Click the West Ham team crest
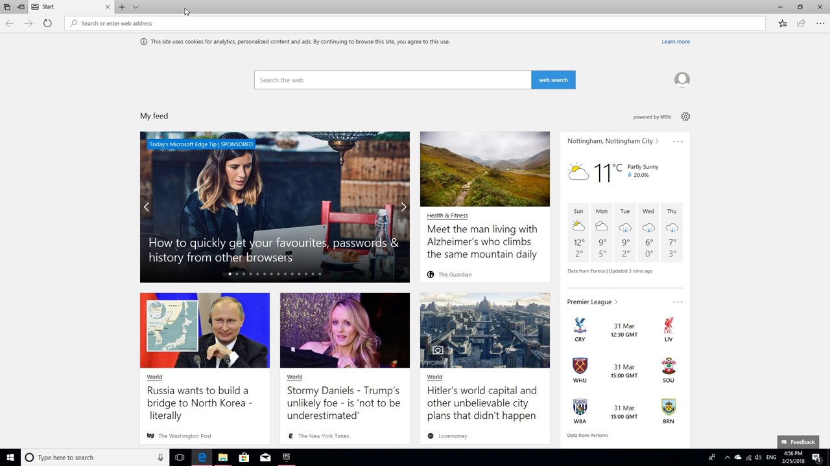830x466 pixels. pos(580,366)
